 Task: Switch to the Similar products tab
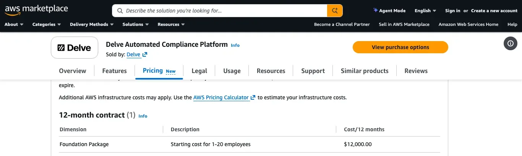pyautogui.click(x=365, y=71)
